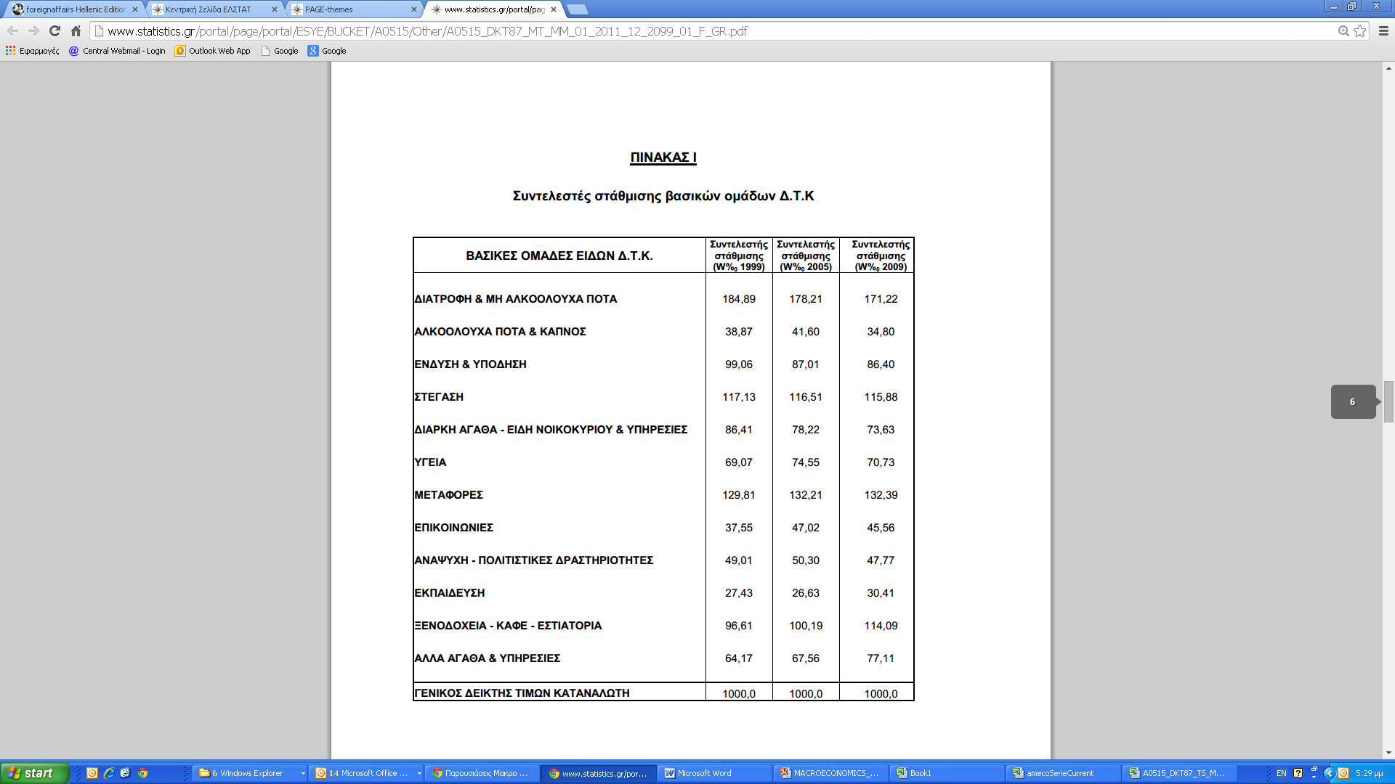Image resolution: width=1395 pixels, height=784 pixels.
Task: Click the ΣΤΕΓΑΣΗ row label
Action: pos(438,397)
